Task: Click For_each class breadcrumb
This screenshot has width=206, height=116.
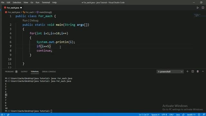Action: pos(30,12)
